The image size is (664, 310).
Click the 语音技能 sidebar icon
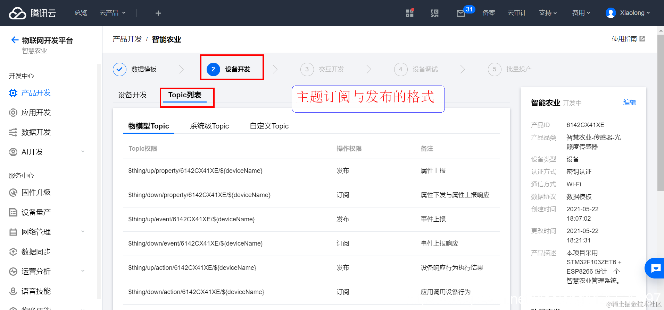[13, 291]
